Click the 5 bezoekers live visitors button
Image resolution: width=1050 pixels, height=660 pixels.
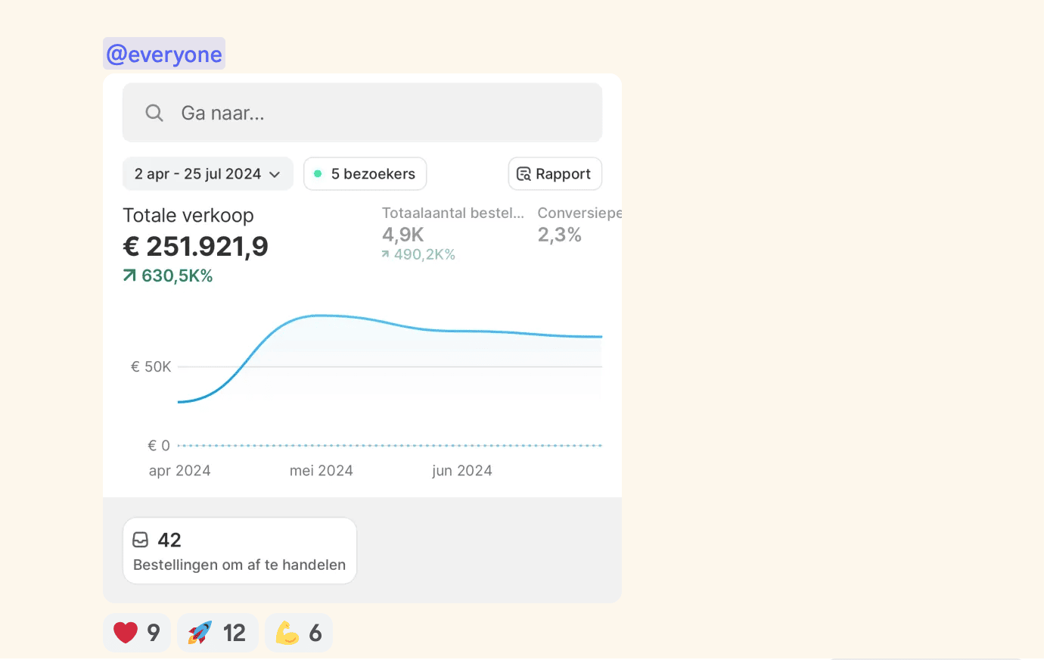click(365, 174)
